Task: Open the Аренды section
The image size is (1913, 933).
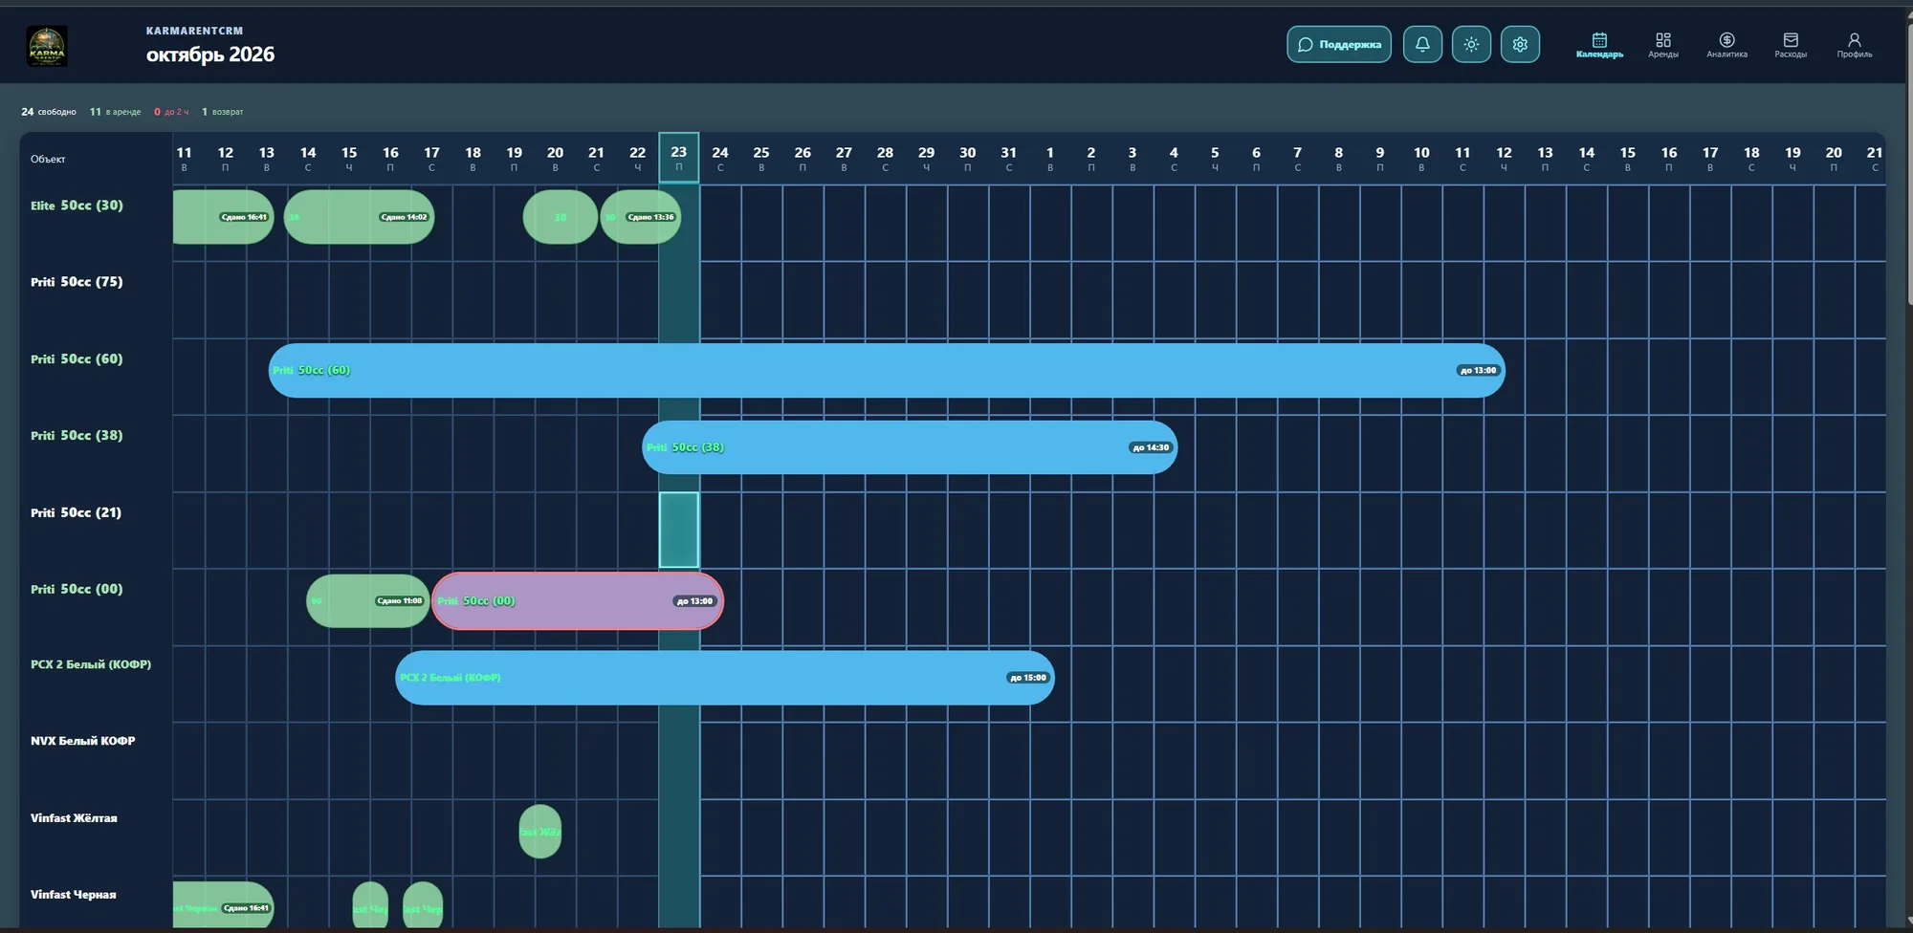Action: click(1663, 45)
